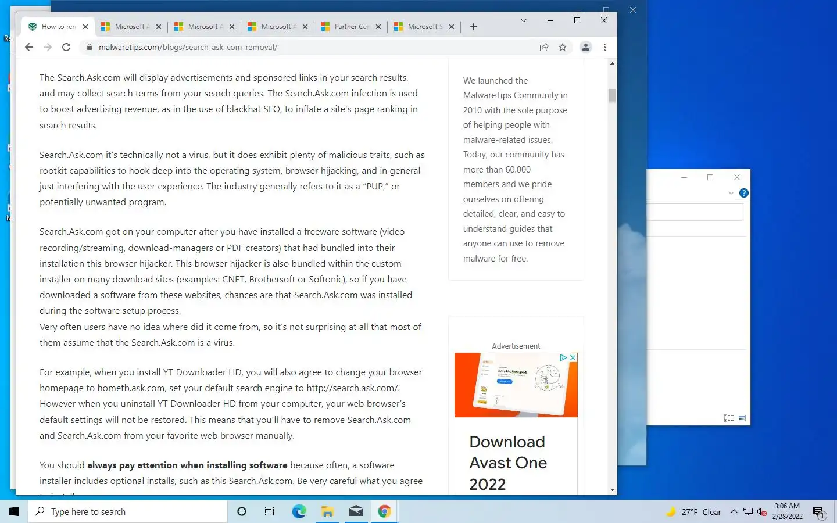837x523 pixels.
Task: Switch to details view in background window
Action: [x=729, y=418]
